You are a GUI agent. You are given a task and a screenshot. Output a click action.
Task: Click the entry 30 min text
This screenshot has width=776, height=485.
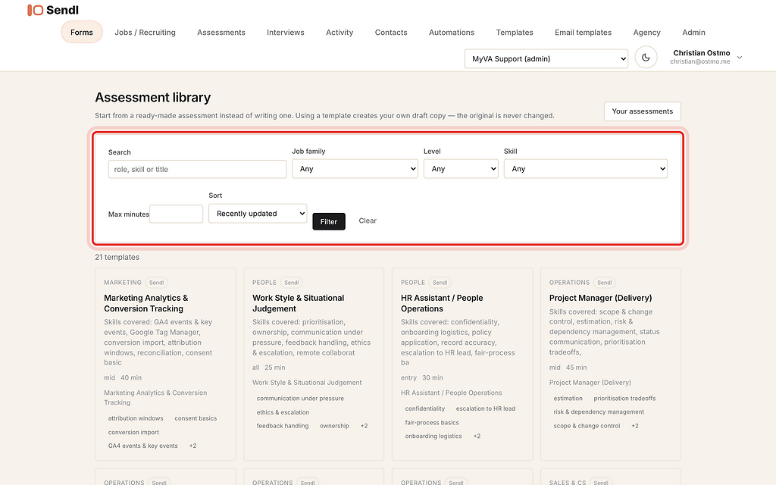(x=421, y=377)
